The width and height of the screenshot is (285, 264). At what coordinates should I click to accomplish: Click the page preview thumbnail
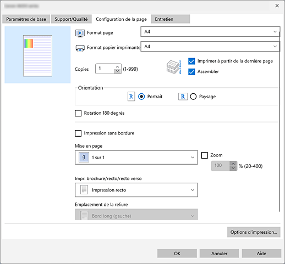point(37,55)
